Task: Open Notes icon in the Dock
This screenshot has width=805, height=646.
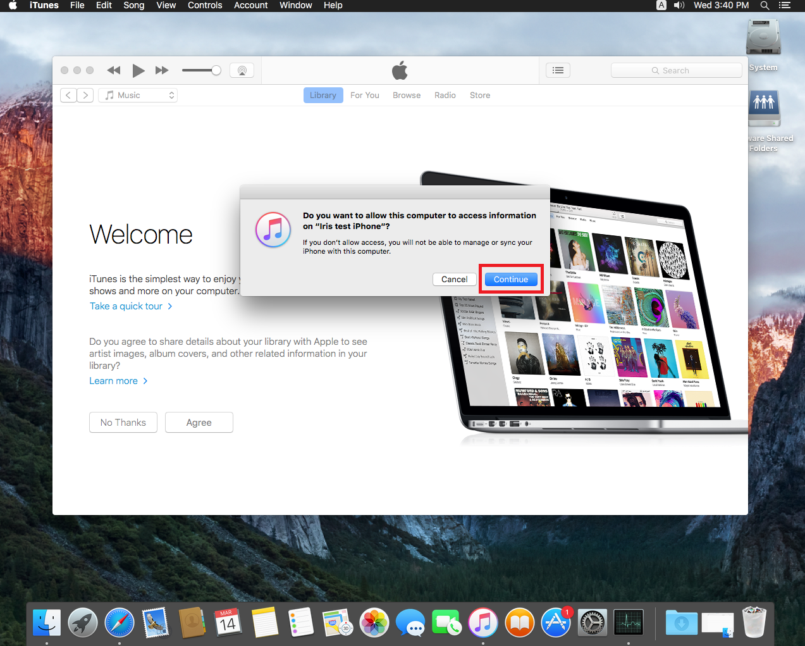Action: (265, 623)
